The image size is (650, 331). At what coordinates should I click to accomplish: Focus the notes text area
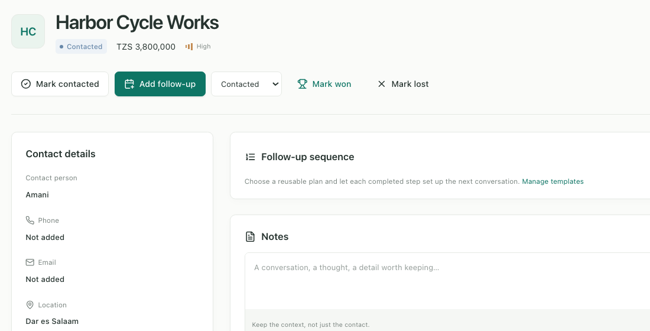coord(447,281)
